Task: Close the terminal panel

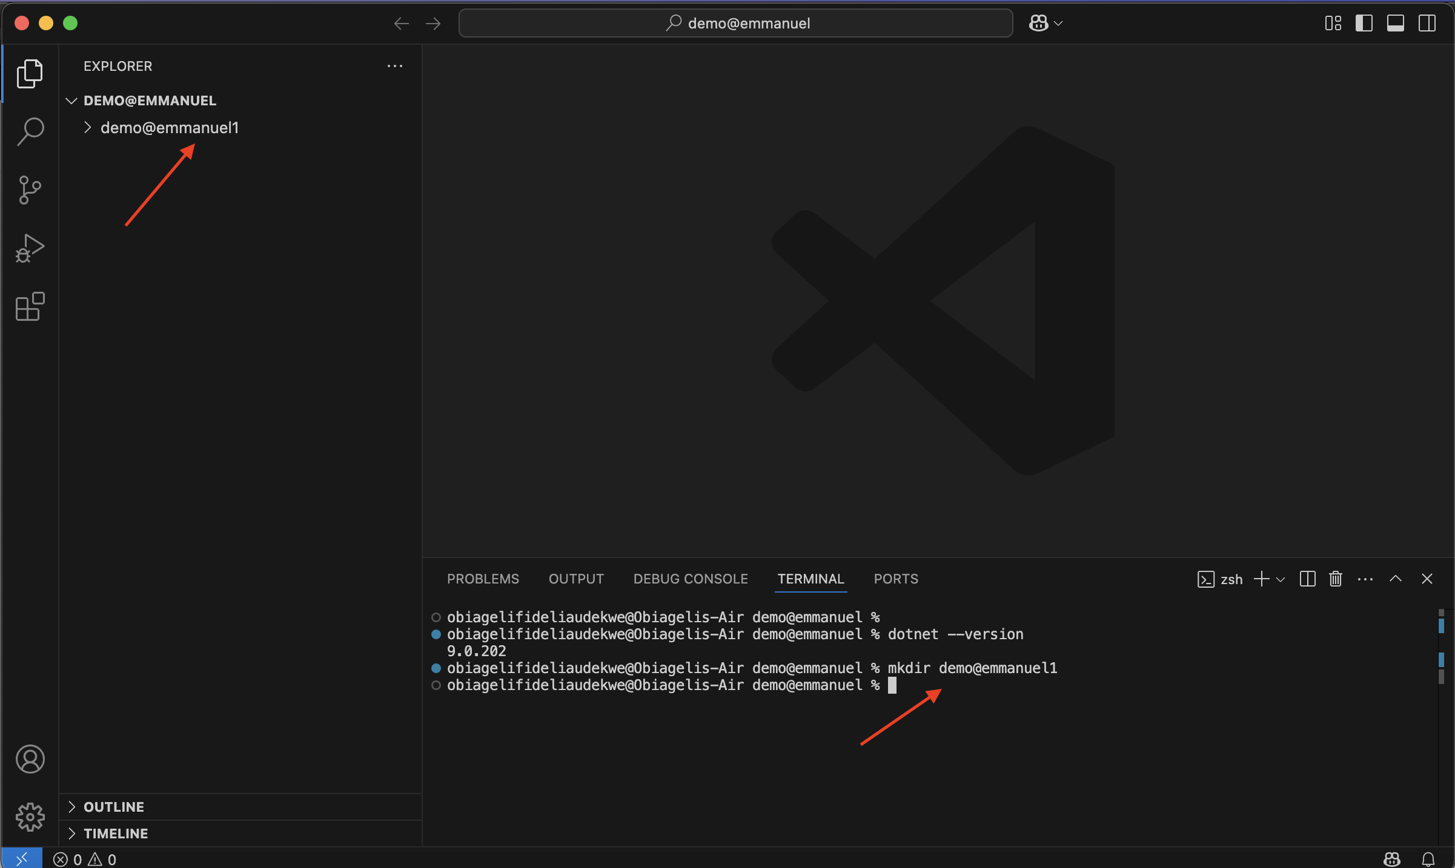Action: 1427,579
